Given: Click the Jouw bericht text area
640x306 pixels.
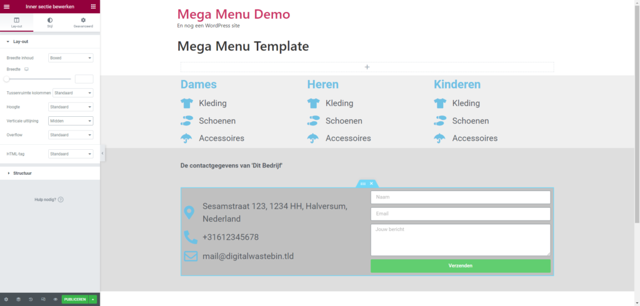Looking at the screenshot, I should 461,240.
